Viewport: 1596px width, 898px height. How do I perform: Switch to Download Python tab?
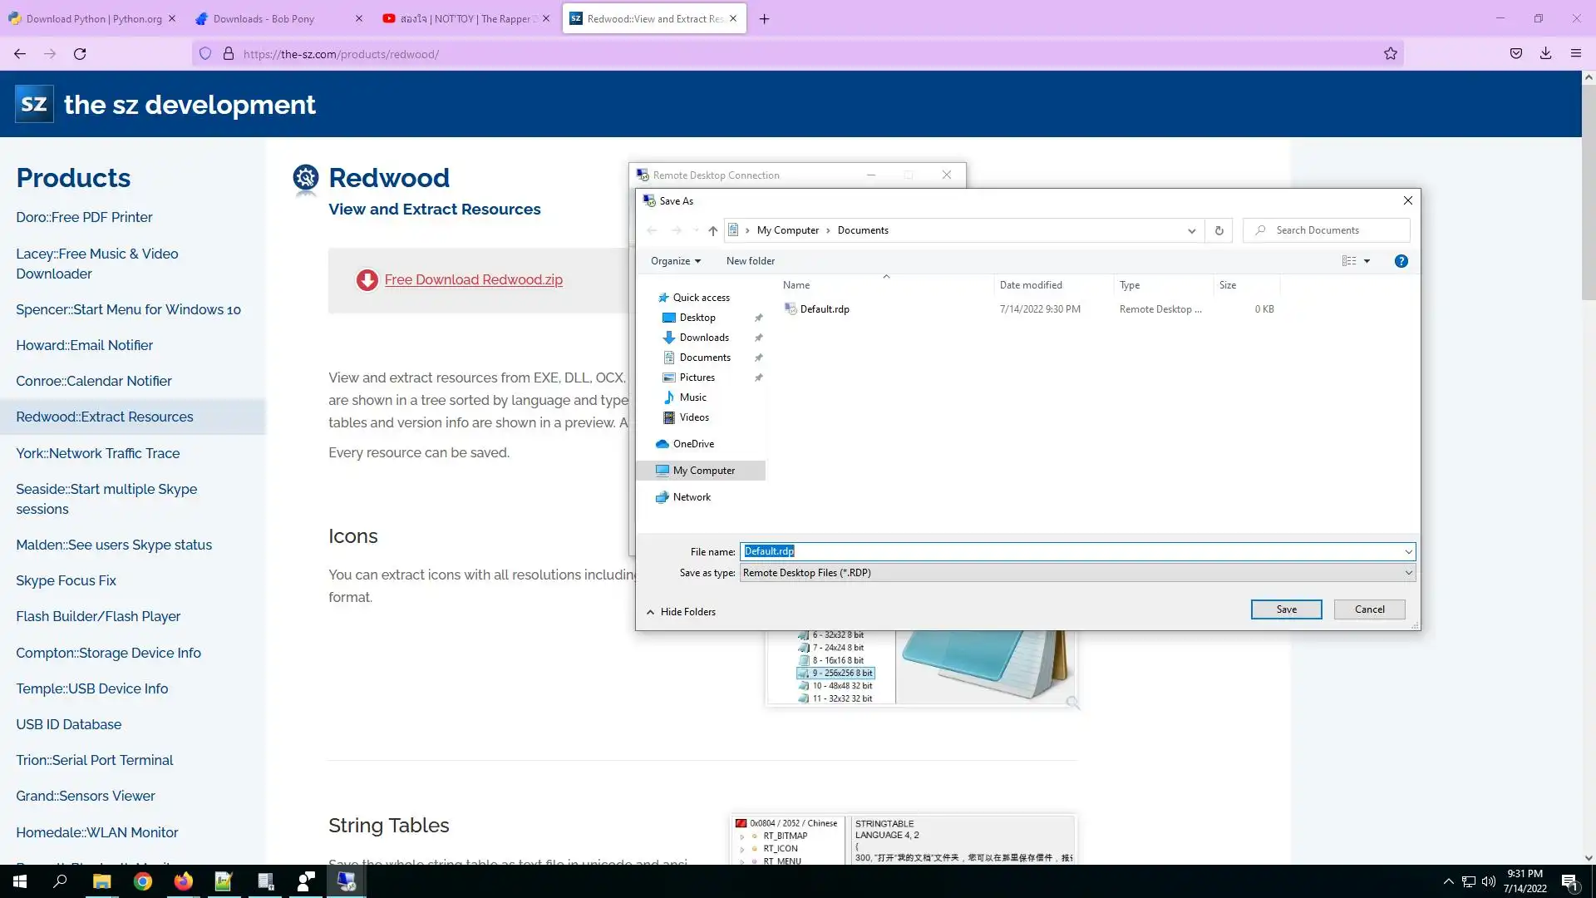93,18
